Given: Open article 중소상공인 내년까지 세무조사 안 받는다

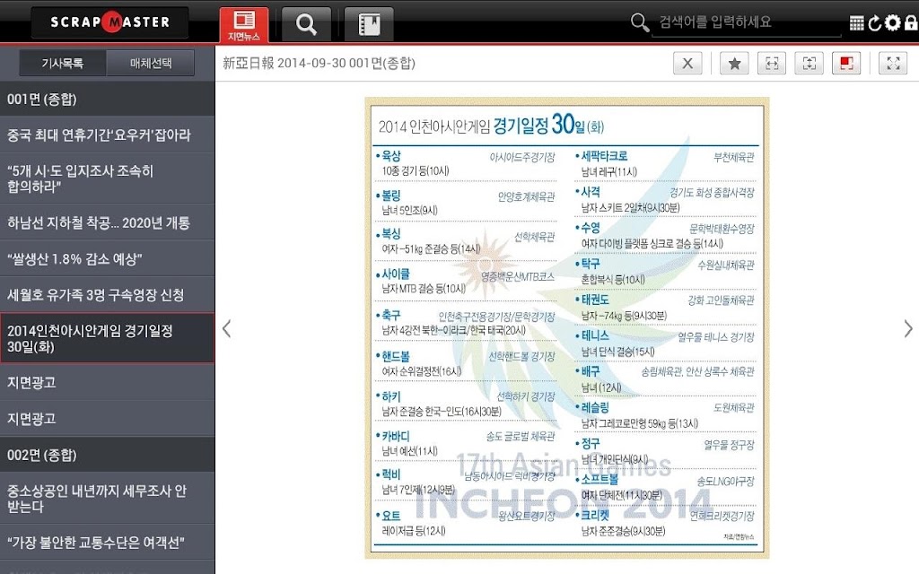Looking at the screenshot, I should point(108,499).
